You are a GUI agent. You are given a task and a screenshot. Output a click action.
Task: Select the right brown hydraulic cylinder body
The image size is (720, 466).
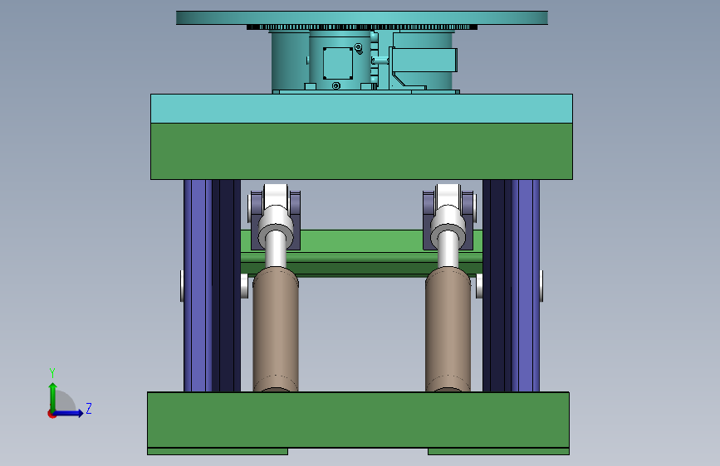[x=448, y=329]
